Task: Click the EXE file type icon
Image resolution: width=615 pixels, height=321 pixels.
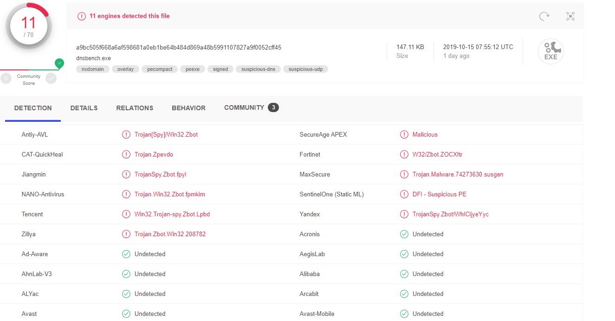Action: [550, 51]
